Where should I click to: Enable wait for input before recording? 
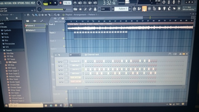tap(80, 3)
